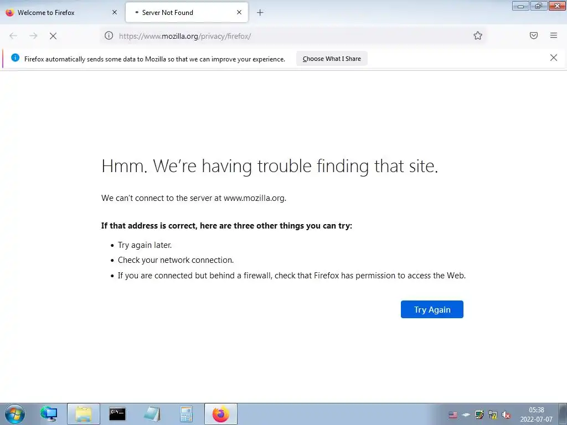Open site information icon in address bar
The image size is (567, 425).
(x=109, y=35)
